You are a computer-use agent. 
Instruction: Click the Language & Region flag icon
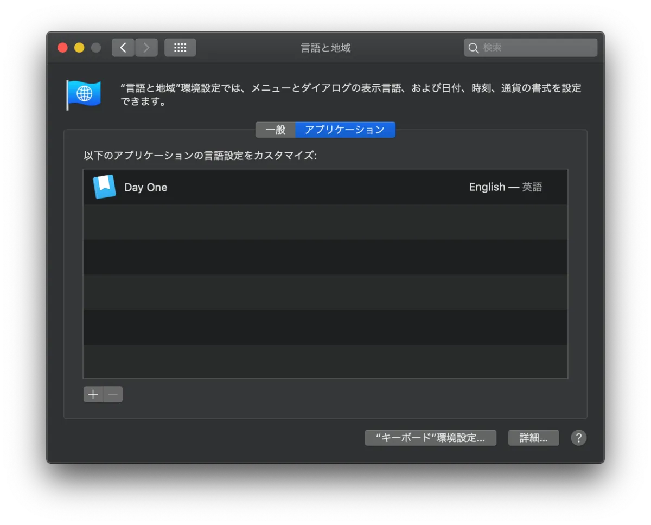click(83, 93)
